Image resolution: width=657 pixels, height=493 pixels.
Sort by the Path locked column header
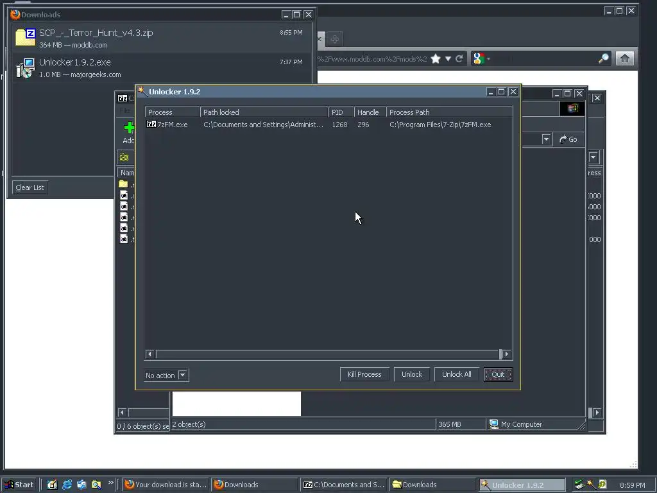tap(264, 112)
